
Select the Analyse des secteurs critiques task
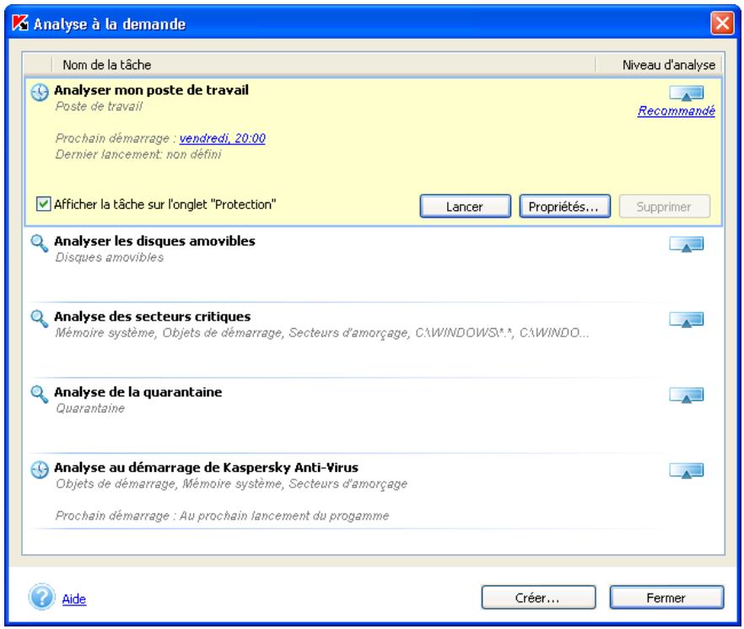pos(374,340)
